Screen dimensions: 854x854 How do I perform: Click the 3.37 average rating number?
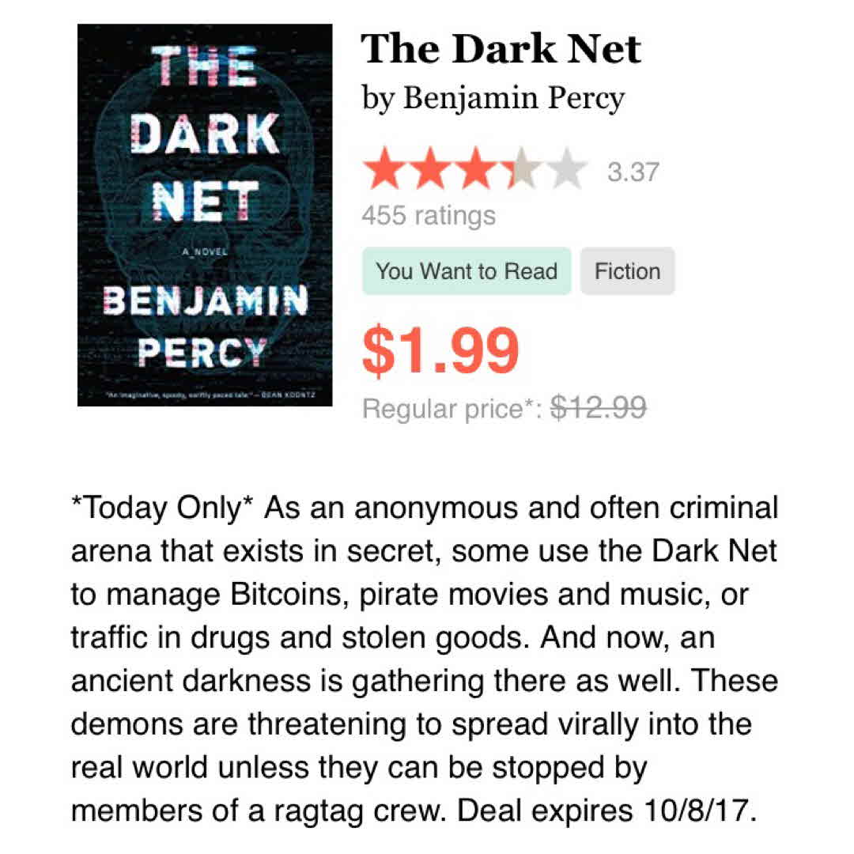click(633, 172)
